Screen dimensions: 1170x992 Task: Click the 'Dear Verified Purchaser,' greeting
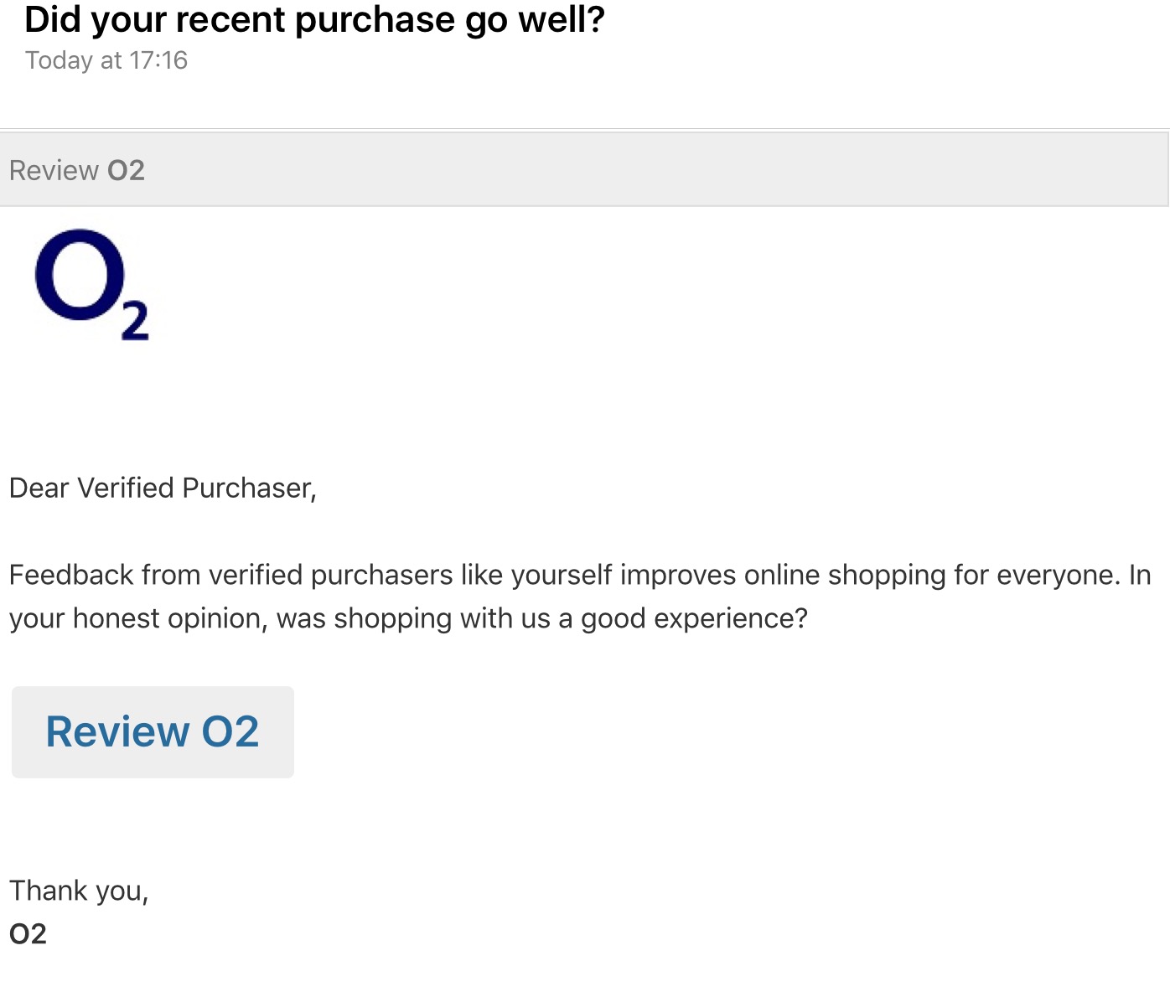click(x=163, y=488)
